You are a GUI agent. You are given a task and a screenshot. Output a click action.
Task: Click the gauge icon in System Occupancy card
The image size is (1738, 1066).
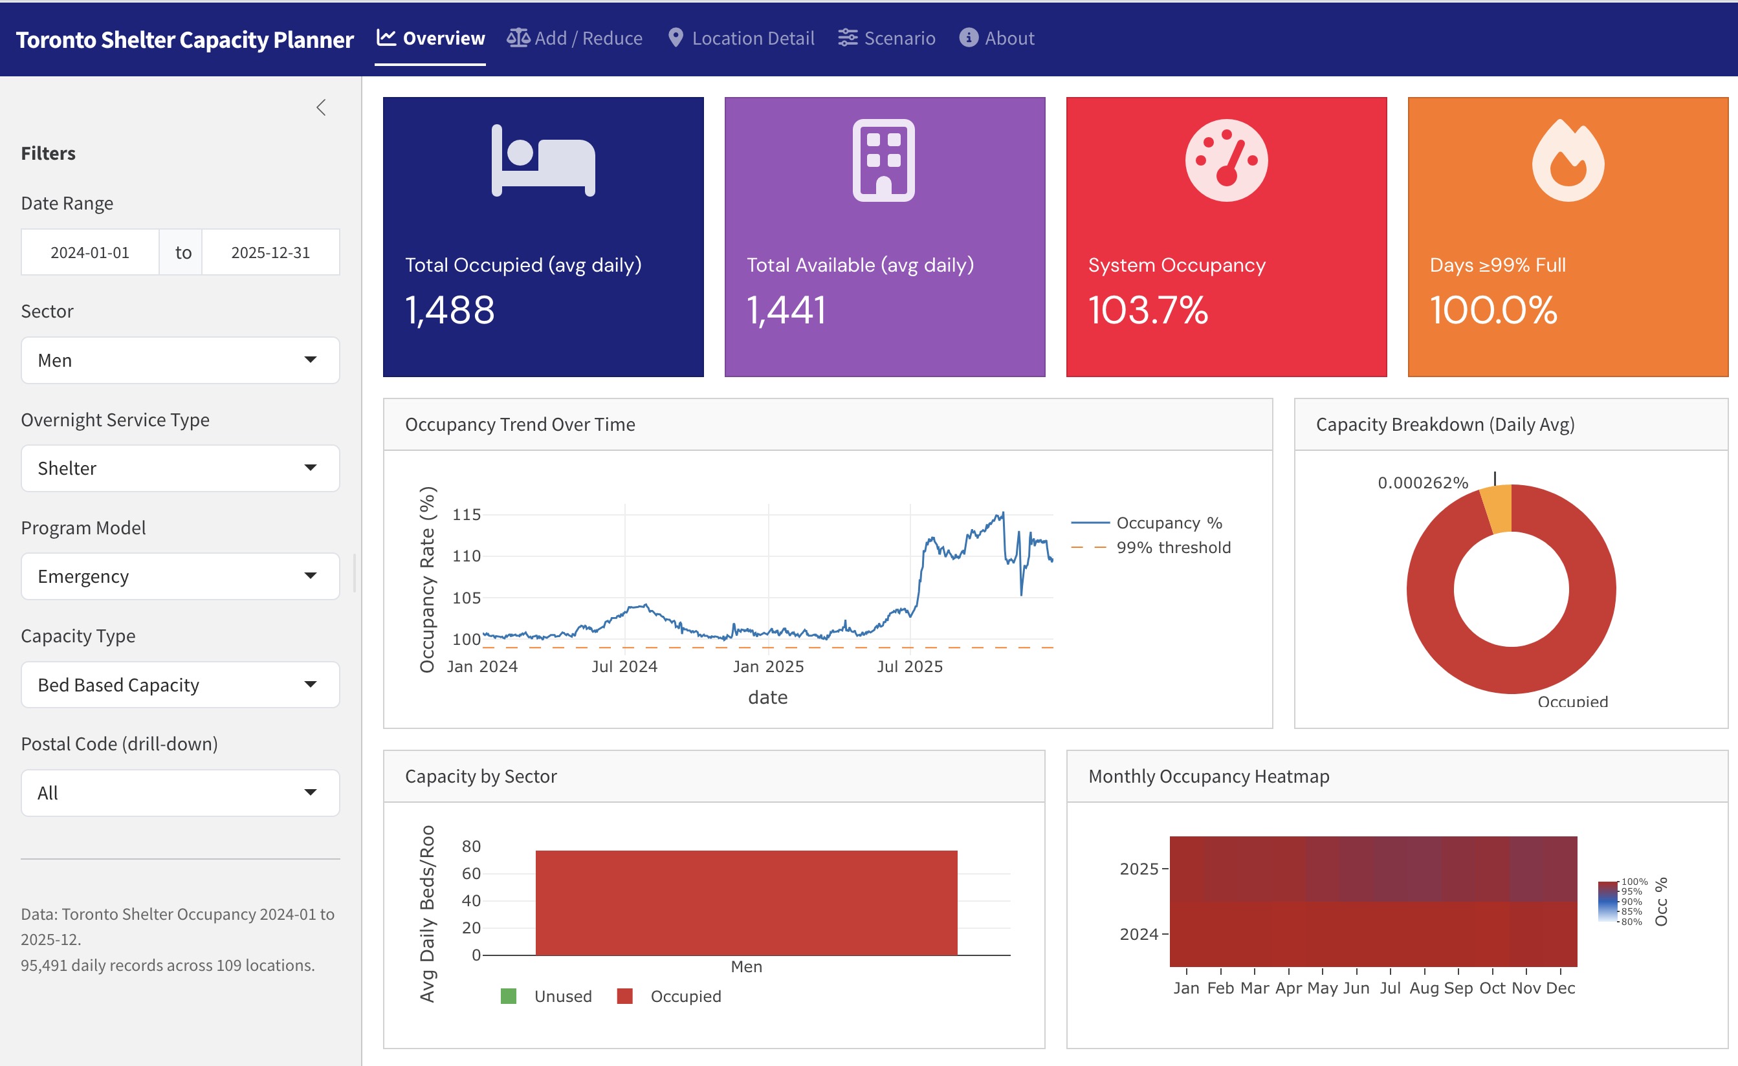(x=1226, y=161)
